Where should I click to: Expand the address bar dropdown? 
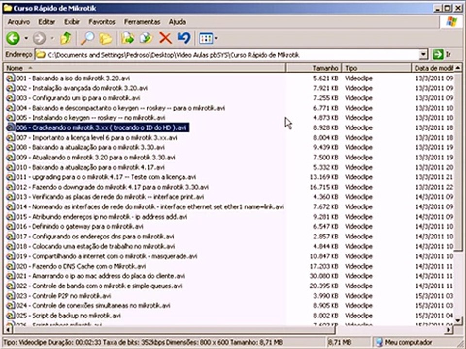tap(423, 55)
